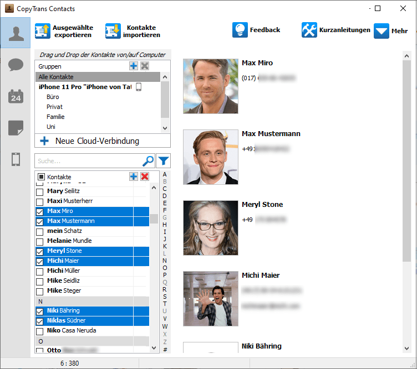Select the Alle Kontakte group
The height and width of the screenshot is (369, 417).
tap(98, 77)
